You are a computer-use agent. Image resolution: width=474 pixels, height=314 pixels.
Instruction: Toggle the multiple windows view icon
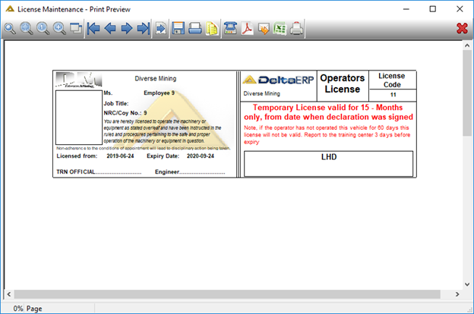click(75, 28)
